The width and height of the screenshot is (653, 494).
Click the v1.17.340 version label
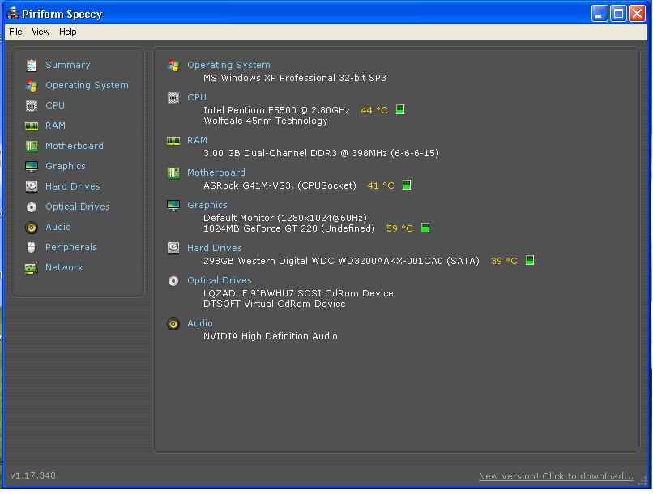click(x=33, y=475)
